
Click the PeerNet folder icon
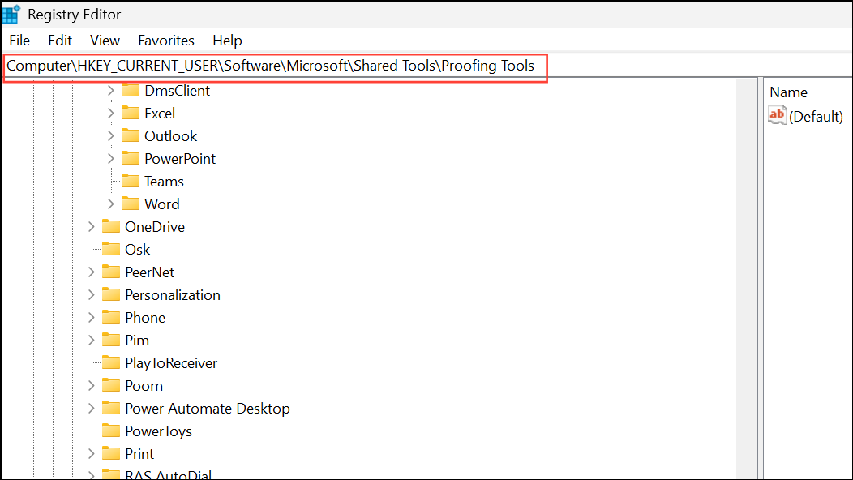111,272
